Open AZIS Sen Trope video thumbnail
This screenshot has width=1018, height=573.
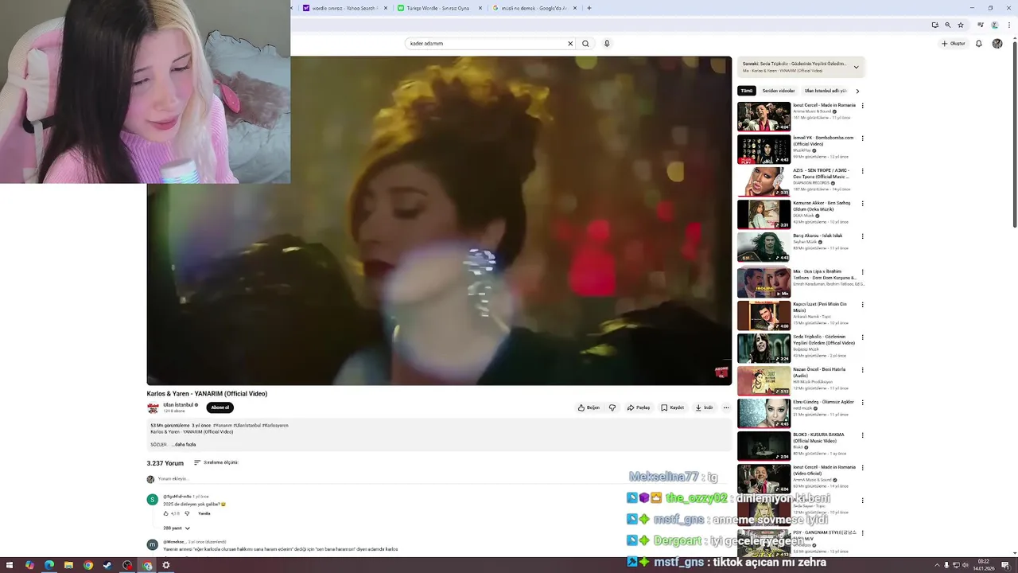763,181
